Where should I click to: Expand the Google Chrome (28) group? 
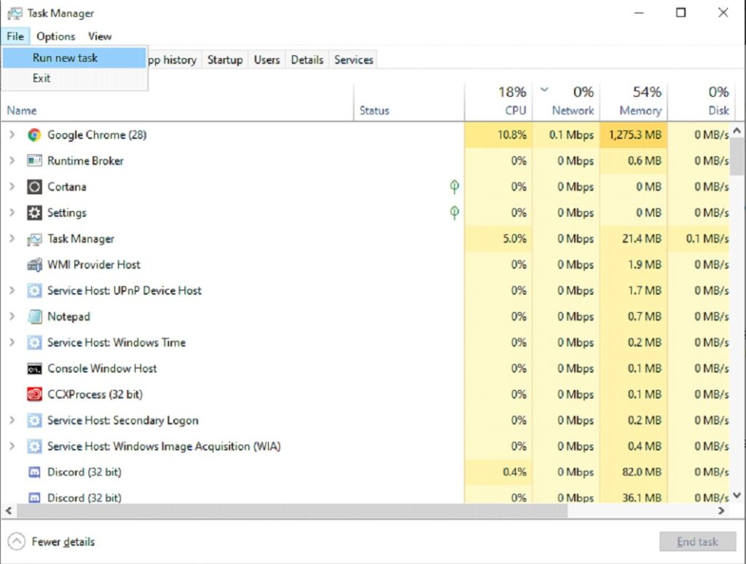point(12,135)
